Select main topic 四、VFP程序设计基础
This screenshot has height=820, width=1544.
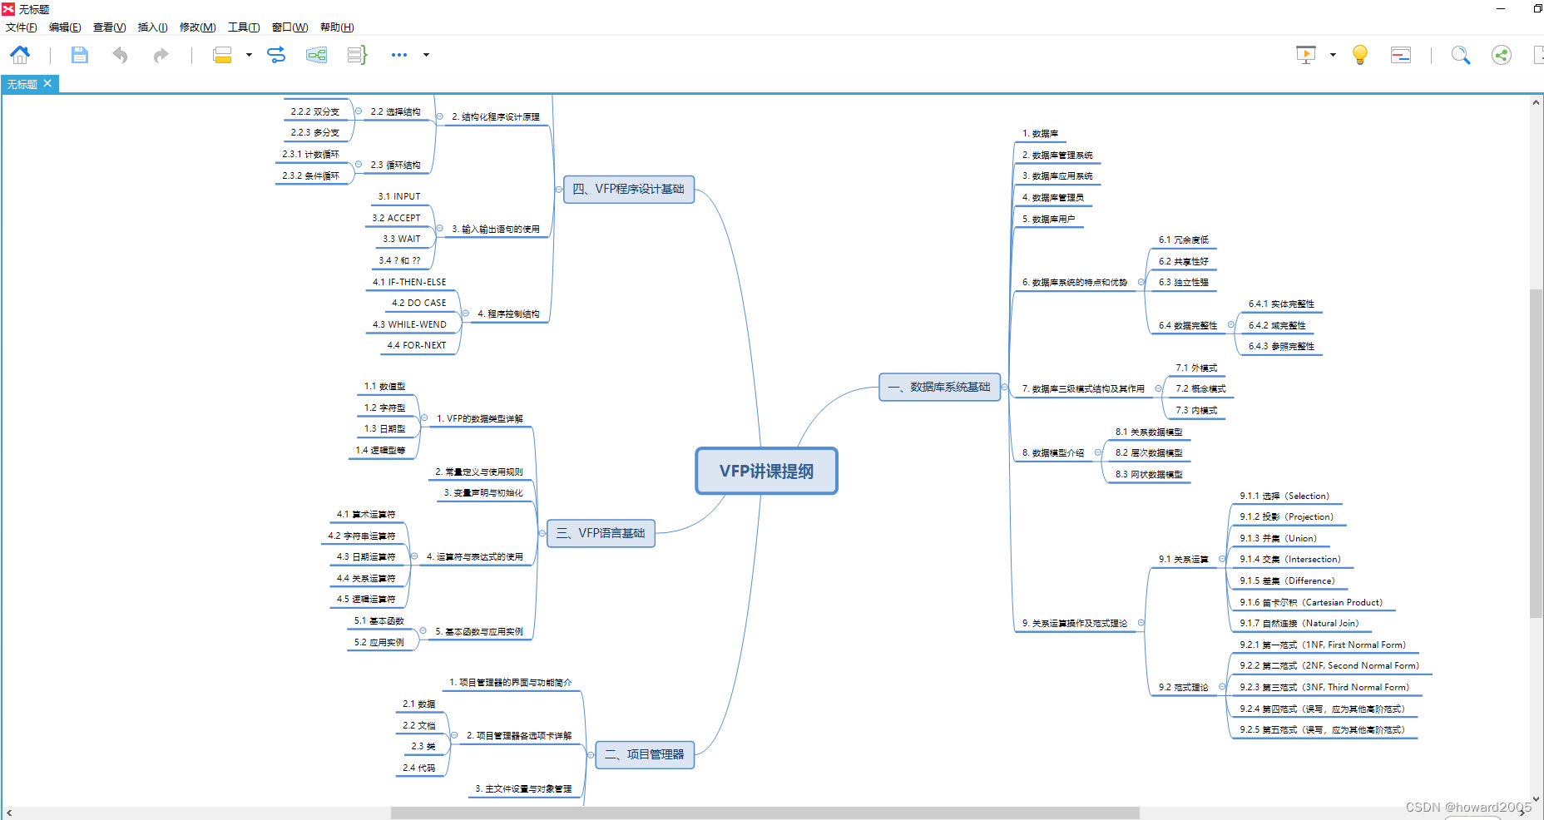tap(629, 190)
